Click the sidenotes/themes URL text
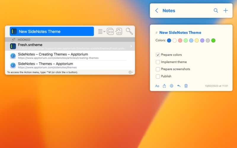 coord(47,67)
